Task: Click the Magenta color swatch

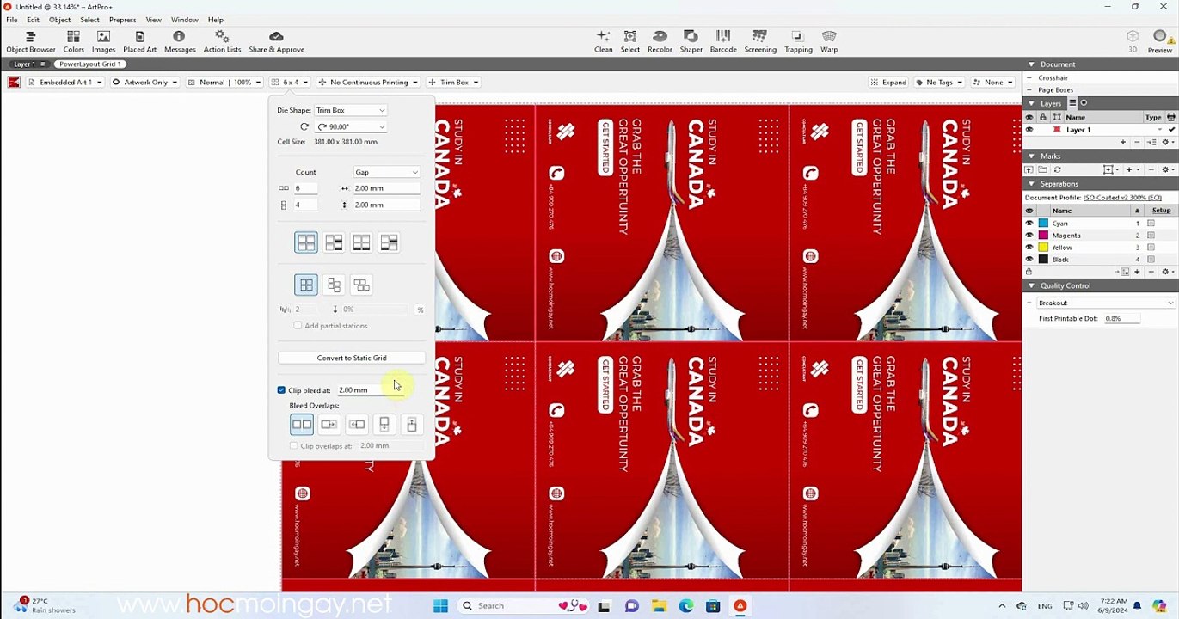Action: pos(1044,236)
